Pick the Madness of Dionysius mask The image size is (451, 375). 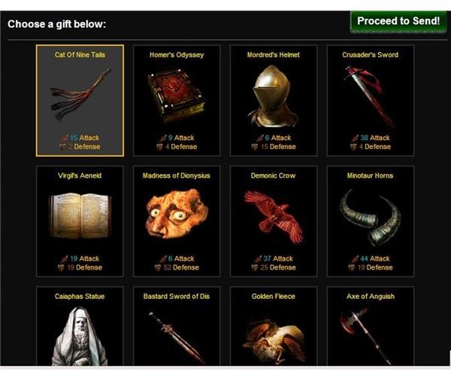click(x=177, y=214)
